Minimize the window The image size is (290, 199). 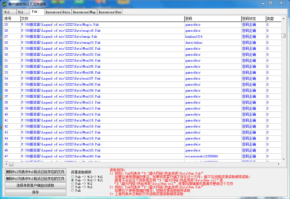[x=263, y=3]
